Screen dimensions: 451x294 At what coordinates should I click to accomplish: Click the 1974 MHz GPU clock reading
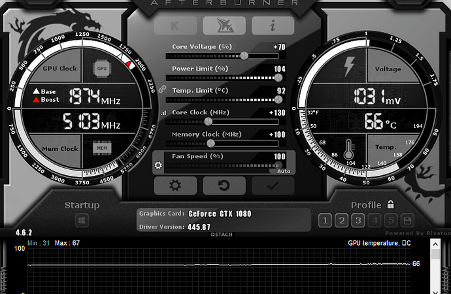click(x=95, y=96)
